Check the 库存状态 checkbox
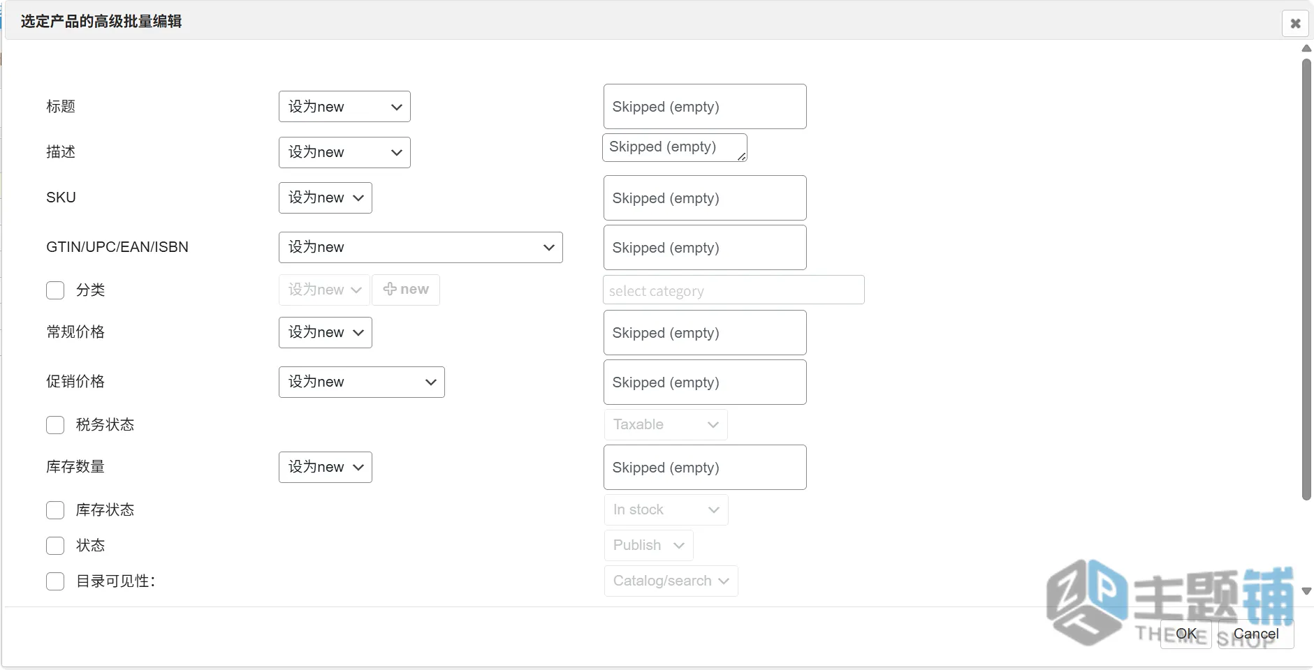1314x670 pixels. pos(55,510)
